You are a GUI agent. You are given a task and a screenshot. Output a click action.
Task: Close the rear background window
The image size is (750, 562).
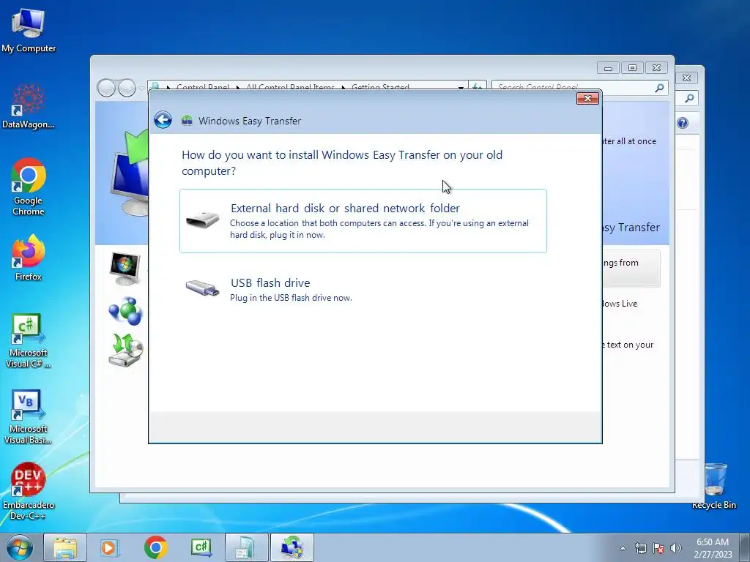pos(687,78)
